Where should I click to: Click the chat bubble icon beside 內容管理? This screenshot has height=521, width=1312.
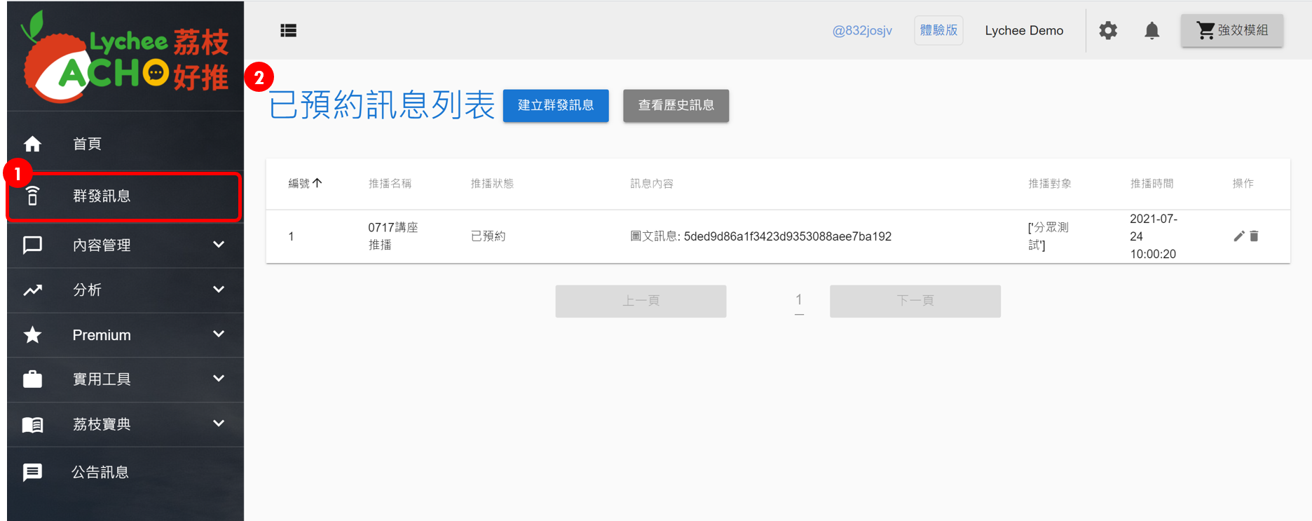32,245
